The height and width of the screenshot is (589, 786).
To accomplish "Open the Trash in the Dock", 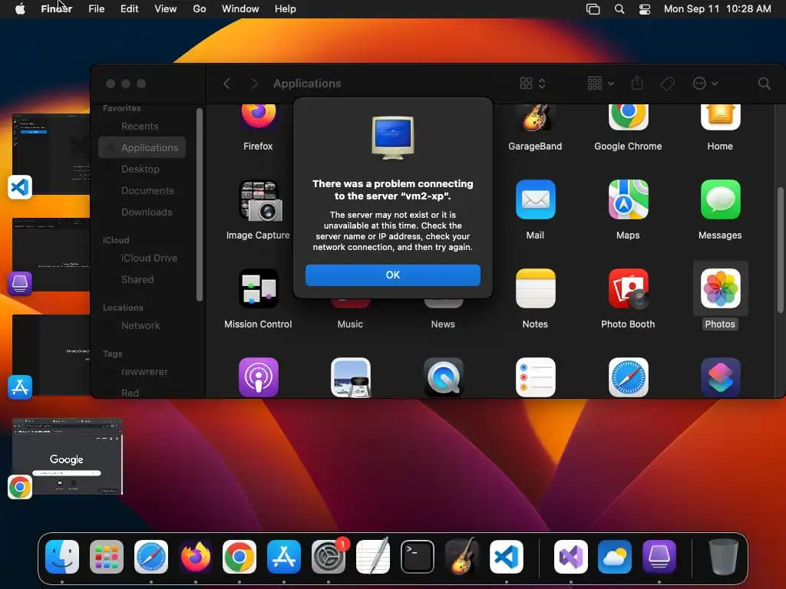I will click(x=723, y=557).
